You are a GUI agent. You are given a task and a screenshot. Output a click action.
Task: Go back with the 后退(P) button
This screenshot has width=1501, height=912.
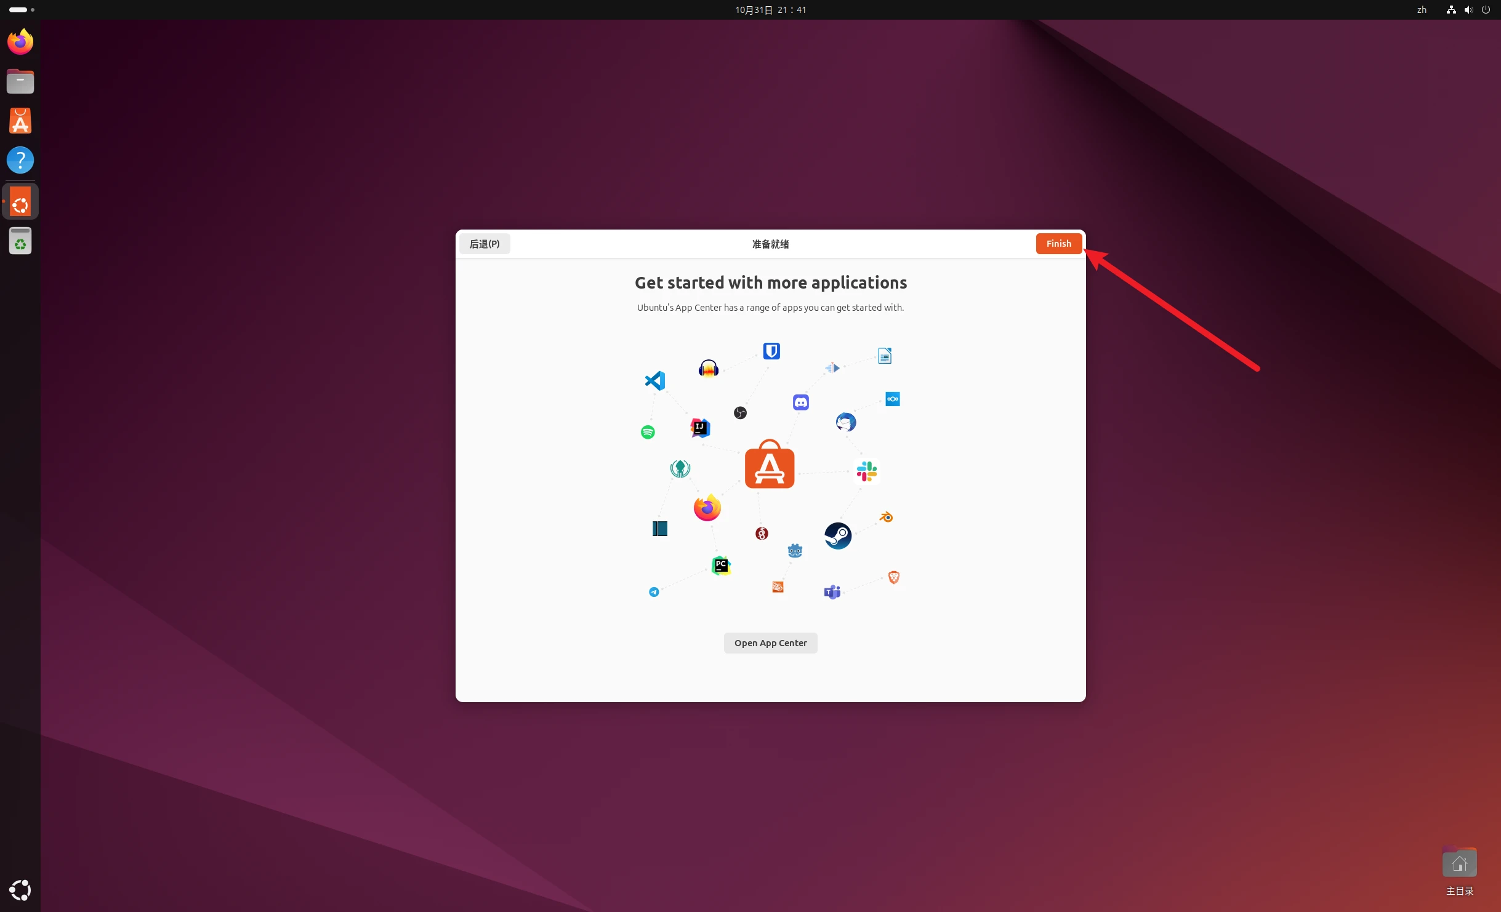(x=485, y=244)
